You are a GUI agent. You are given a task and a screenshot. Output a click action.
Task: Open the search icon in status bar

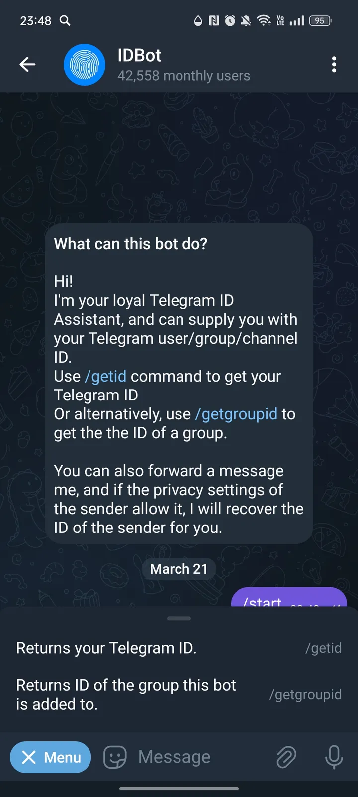[x=65, y=20]
